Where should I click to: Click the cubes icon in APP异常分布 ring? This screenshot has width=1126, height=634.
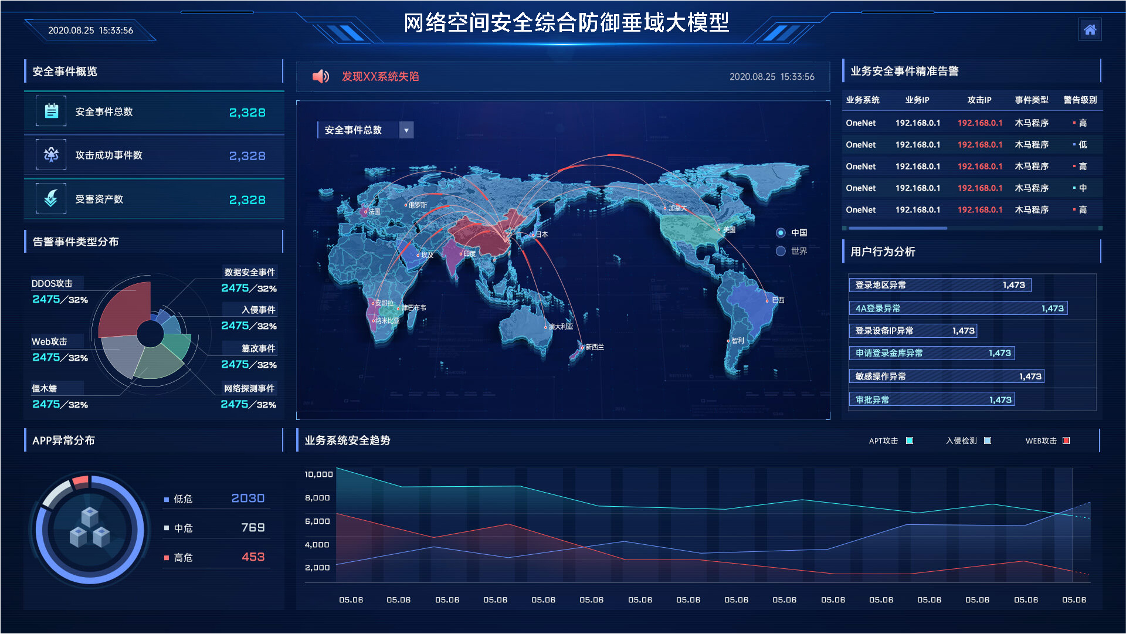pos(89,528)
